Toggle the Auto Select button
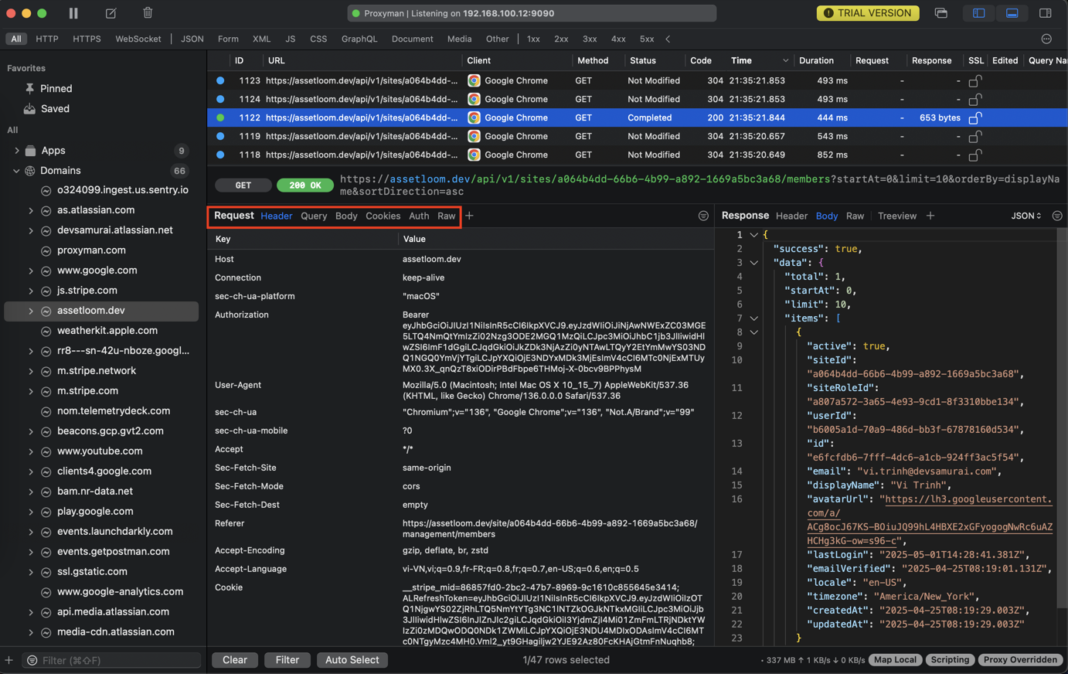The image size is (1068, 674). (352, 660)
